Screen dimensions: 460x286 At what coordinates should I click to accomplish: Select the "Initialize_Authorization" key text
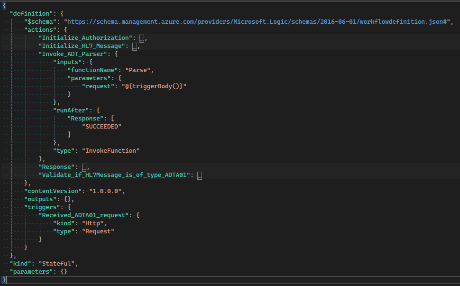coord(85,38)
